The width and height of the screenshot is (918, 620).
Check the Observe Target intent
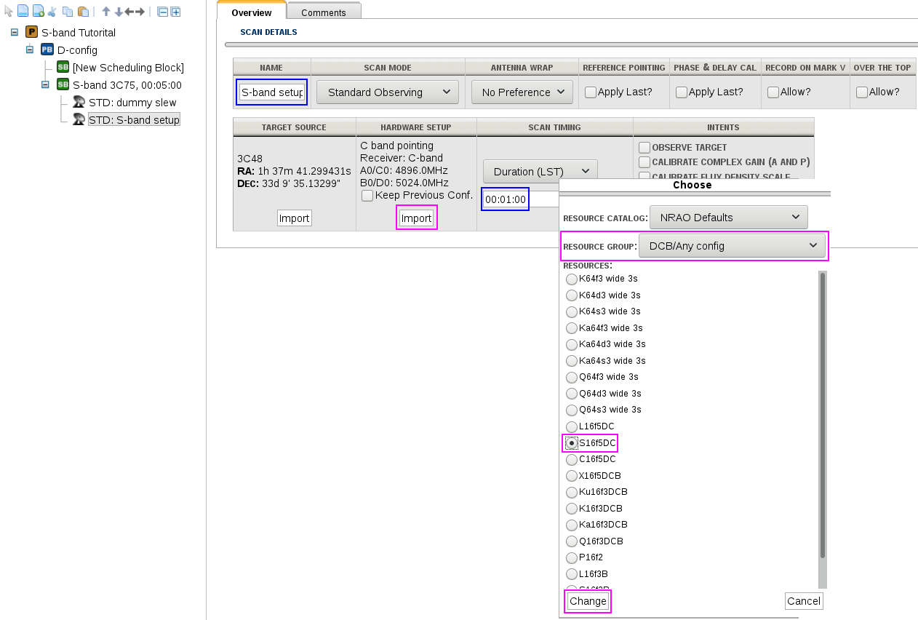[x=644, y=148]
